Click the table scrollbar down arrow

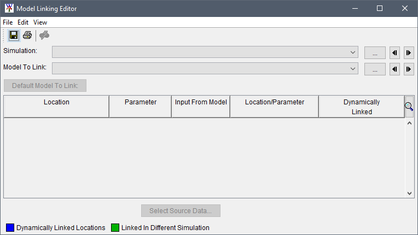tap(409, 193)
